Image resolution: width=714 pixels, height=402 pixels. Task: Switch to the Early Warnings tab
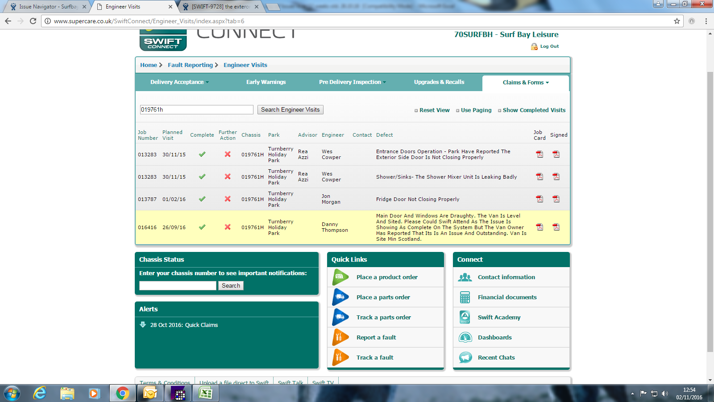266,82
